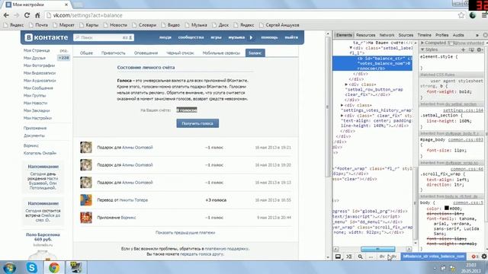Open DevTools settings gear at bottom right
The height and width of the screenshot is (274, 488).
click(484, 256)
